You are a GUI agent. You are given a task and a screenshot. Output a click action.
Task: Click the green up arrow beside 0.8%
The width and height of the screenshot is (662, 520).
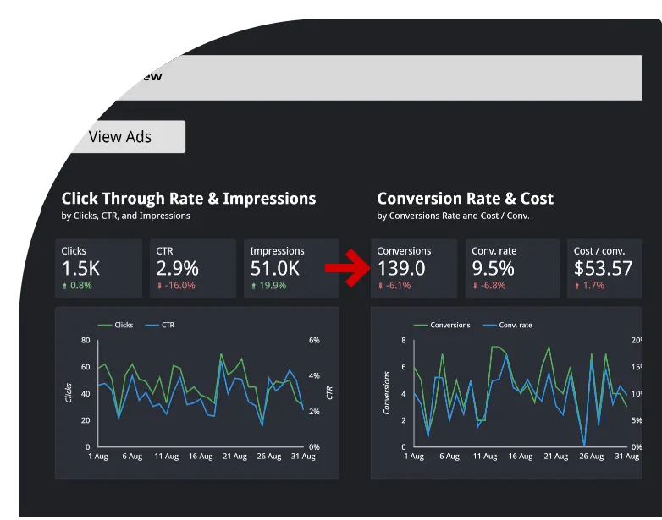click(65, 287)
